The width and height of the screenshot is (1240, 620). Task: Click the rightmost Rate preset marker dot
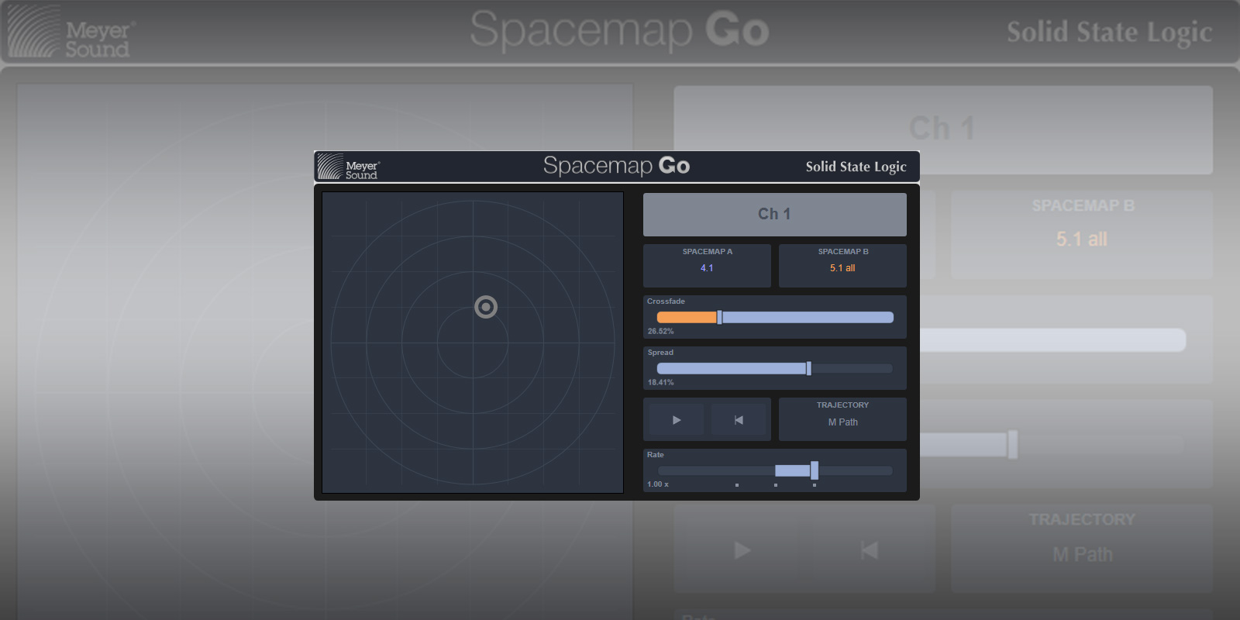click(815, 485)
